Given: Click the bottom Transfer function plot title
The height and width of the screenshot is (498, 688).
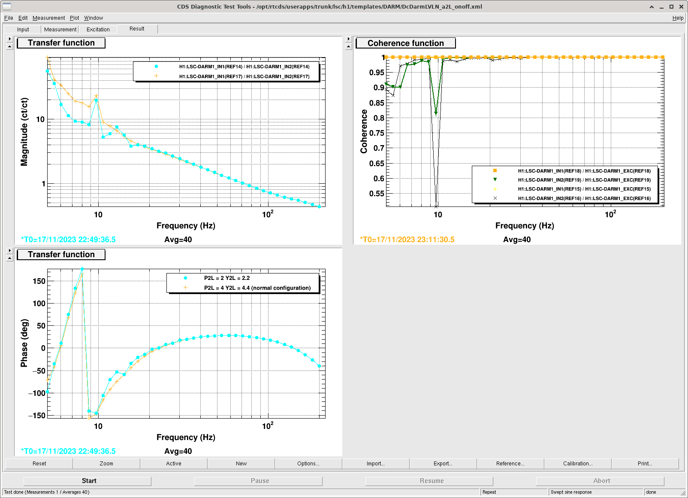Looking at the screenshot, I should point(61,255).
